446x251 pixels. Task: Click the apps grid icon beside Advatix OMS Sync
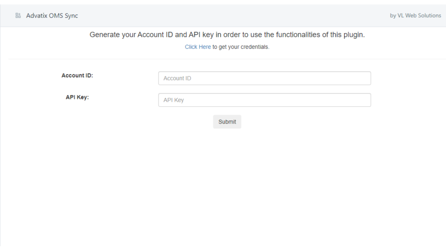[18, 15]
